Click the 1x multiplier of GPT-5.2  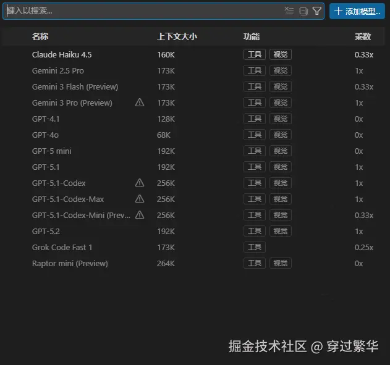pyautogui.click(x=358, y=232)
